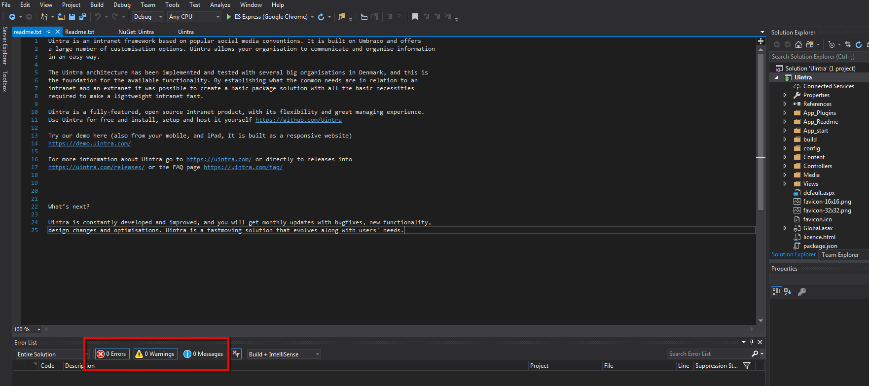Open the Analyze menu
This screenshot has width=869, height=386.
coord(220,5)
